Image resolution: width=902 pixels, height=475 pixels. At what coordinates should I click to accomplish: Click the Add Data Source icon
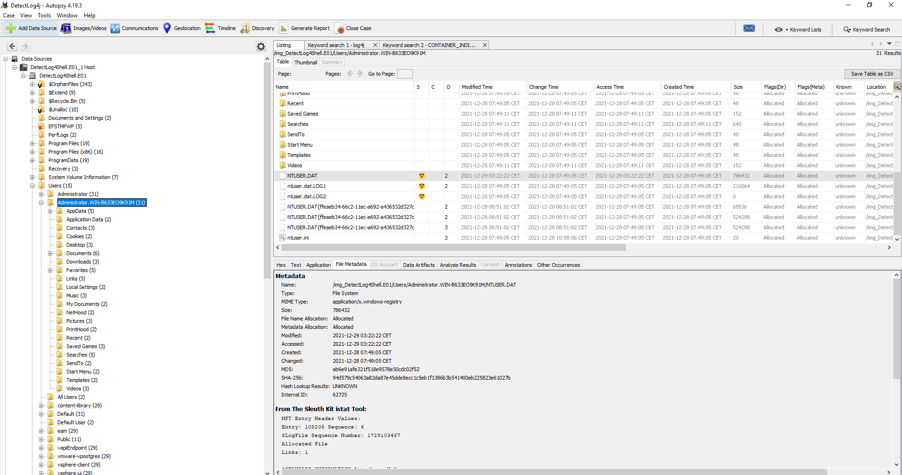(11, 28)
